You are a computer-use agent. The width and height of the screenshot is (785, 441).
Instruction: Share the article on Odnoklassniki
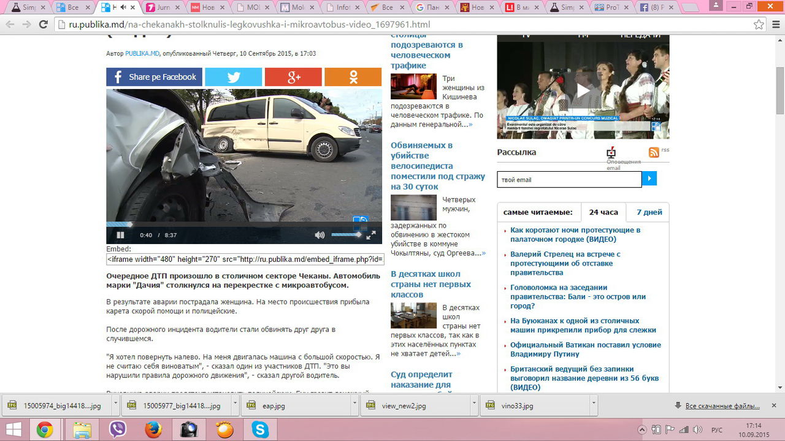(353, 77)
